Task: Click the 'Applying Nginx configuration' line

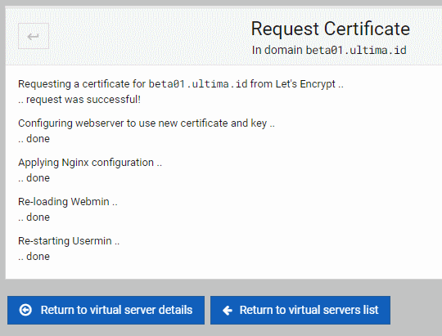Action: (90, 163)
